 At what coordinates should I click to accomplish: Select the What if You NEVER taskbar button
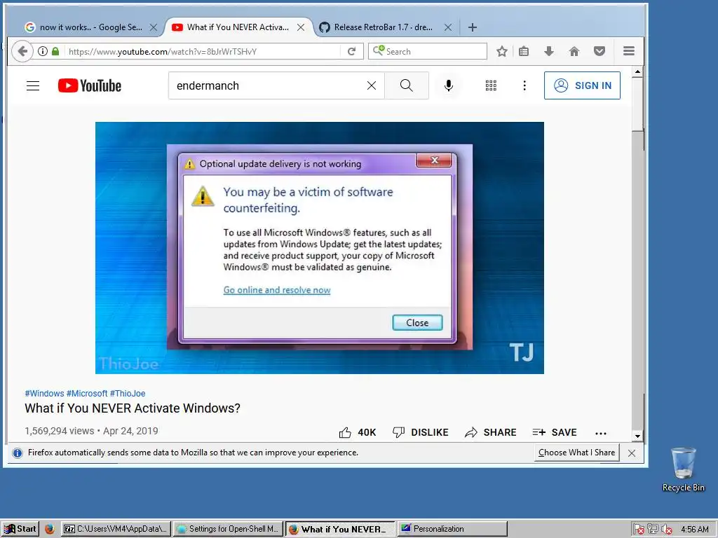[x=340, y=529]
